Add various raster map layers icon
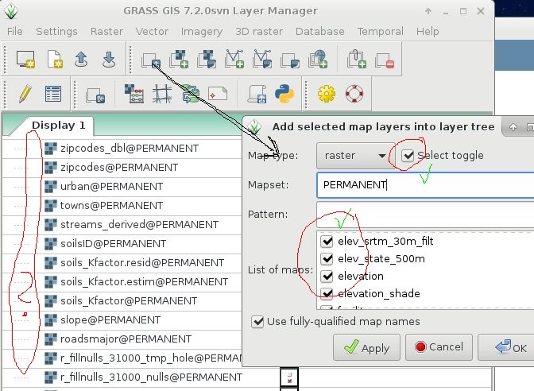Viewport: 534px width, 391px height. pos(207,60)
